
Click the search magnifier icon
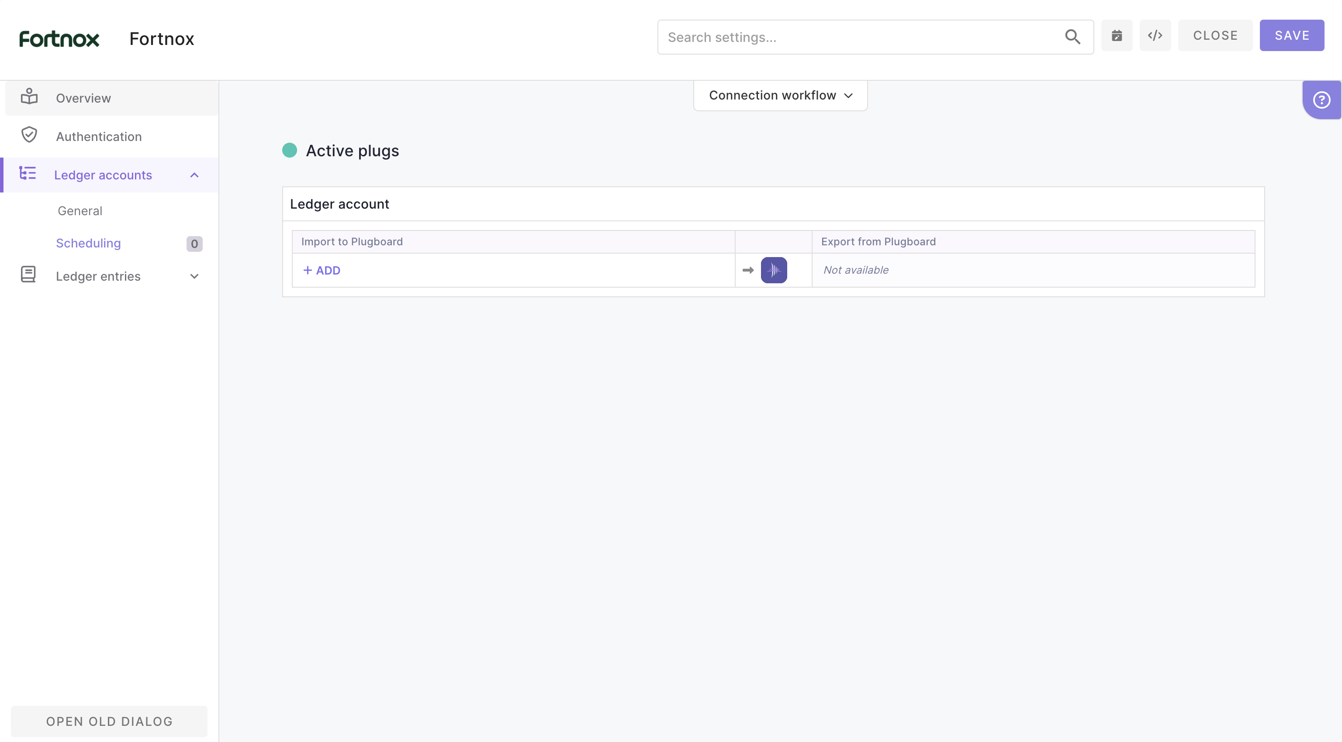(1072, 37)
